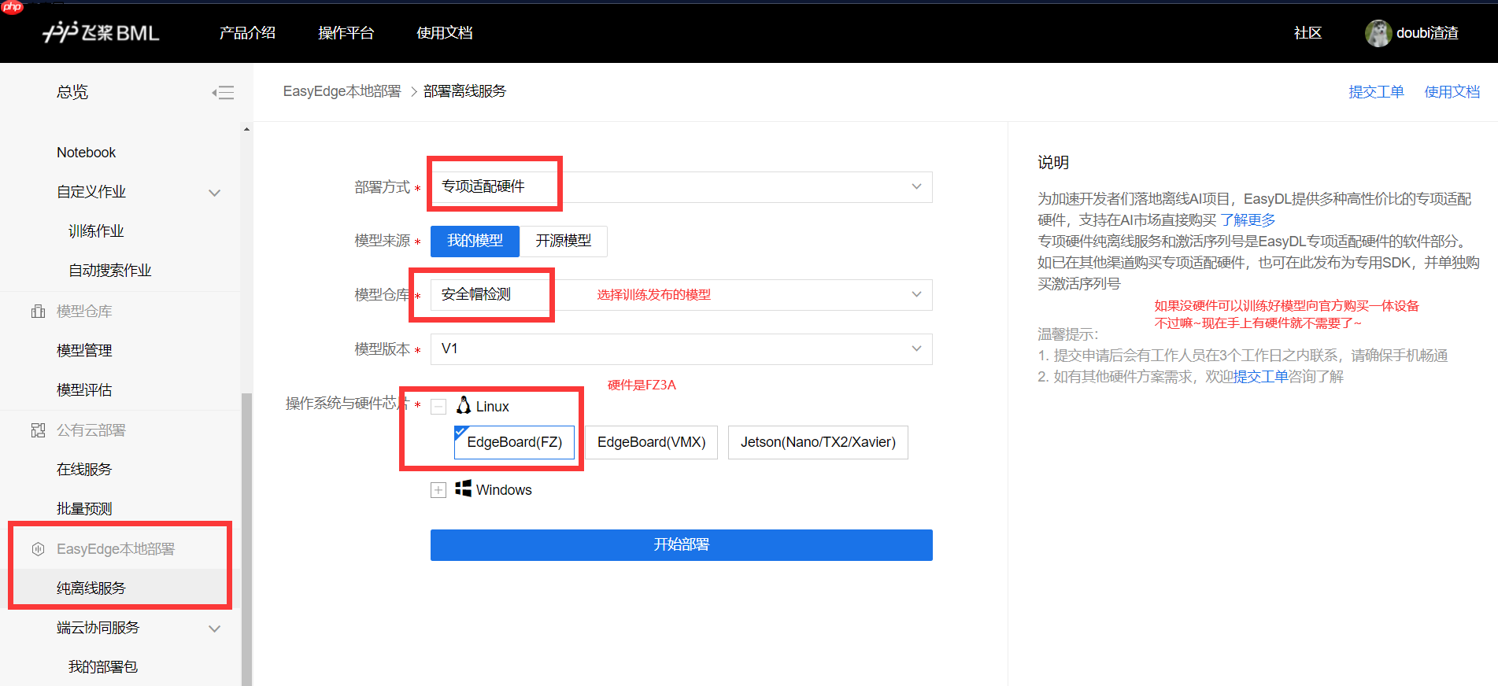The image size is (1498, 686).
Task: Open 模型评估 in the sidebar
Action: [x=84, y=390]
